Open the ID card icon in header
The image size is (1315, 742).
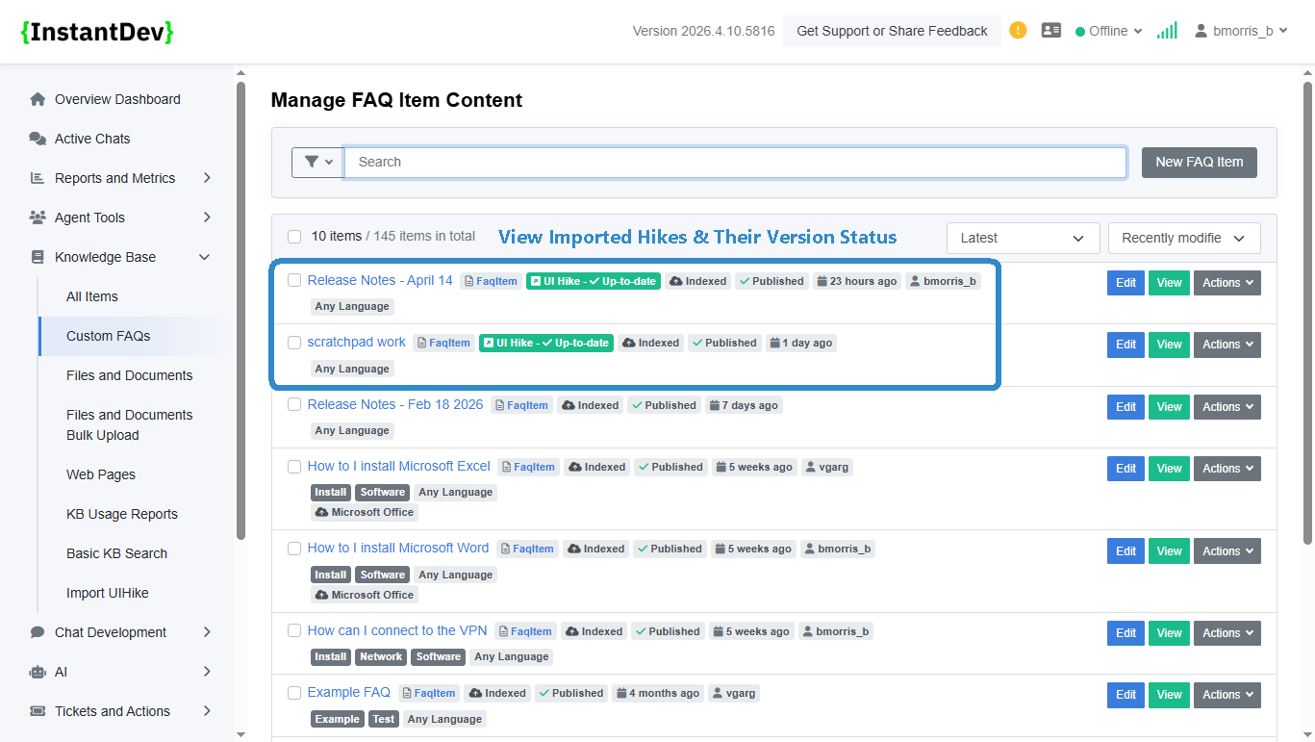pos(1051,31)
